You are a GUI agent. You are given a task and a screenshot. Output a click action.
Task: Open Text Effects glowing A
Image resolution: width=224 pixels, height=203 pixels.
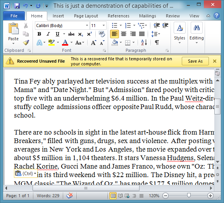tap(40, 43)
